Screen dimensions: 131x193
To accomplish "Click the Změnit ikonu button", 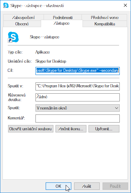I will pos(71,129).
